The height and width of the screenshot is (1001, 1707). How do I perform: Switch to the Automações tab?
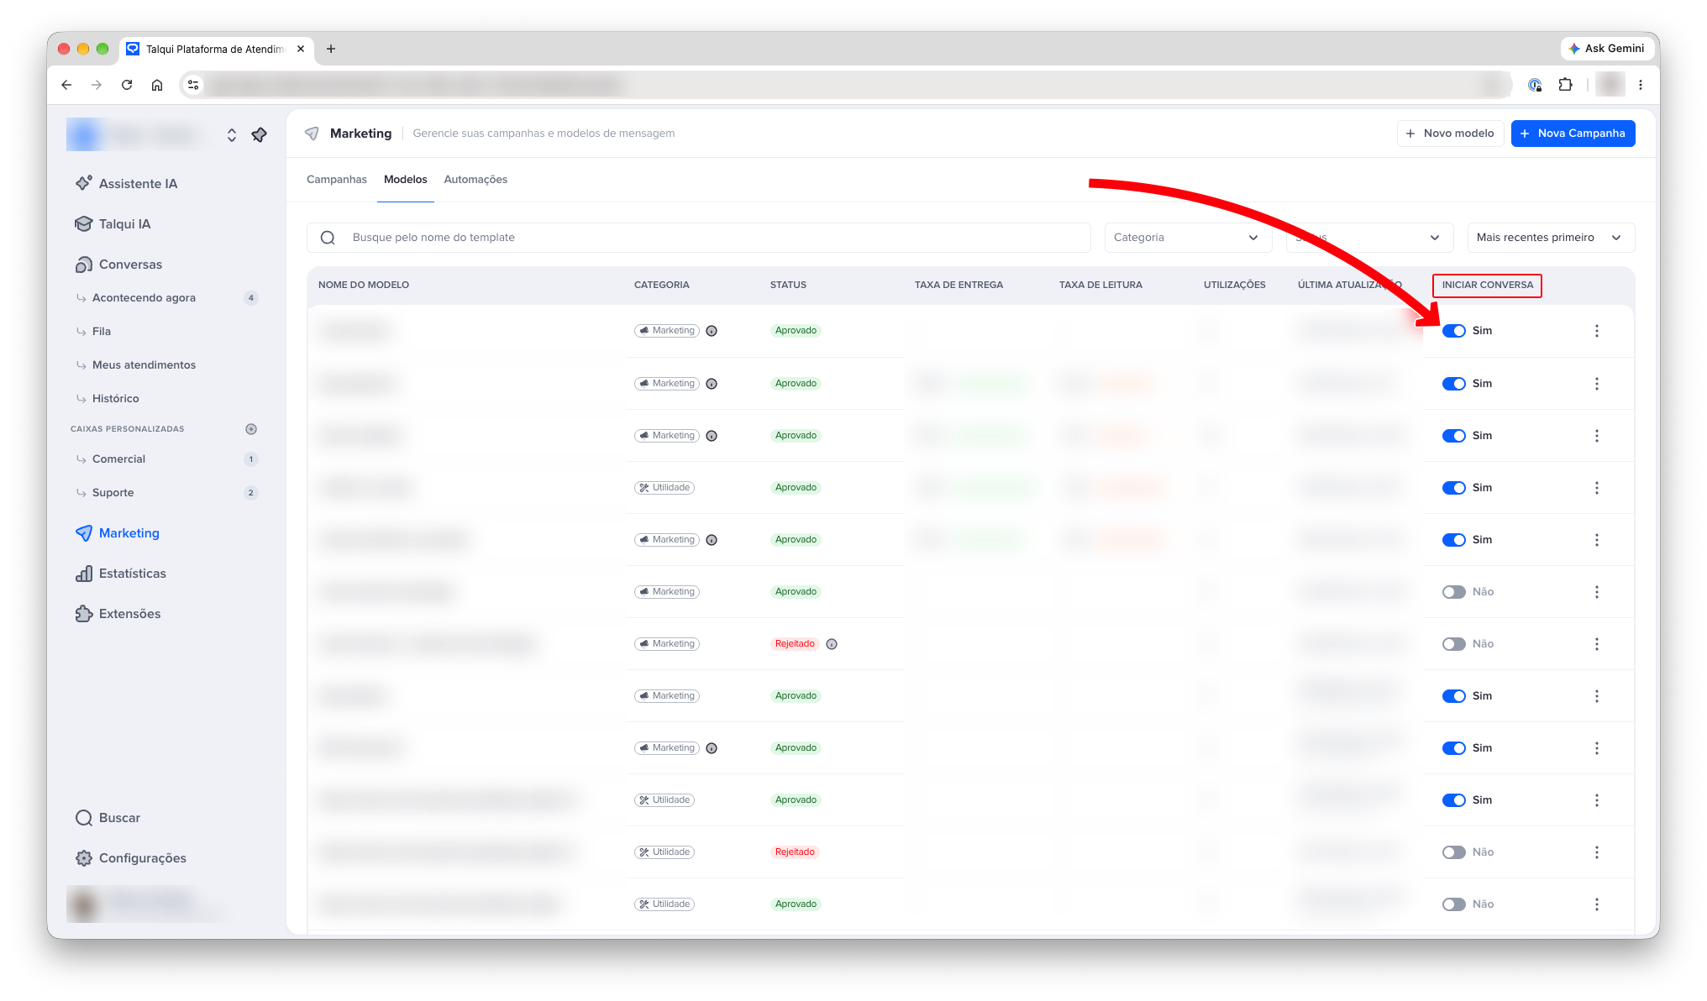[x=475, y=180]
